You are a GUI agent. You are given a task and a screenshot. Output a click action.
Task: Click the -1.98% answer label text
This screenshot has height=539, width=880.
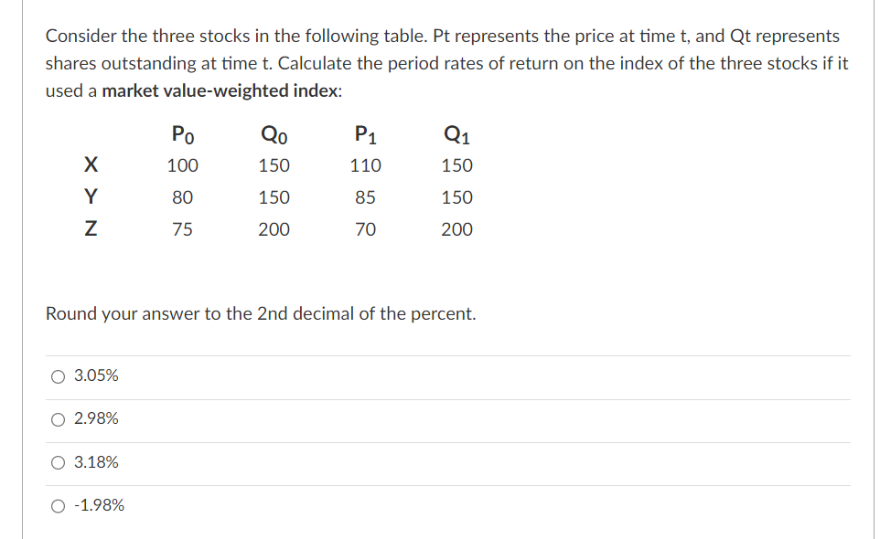98,505
